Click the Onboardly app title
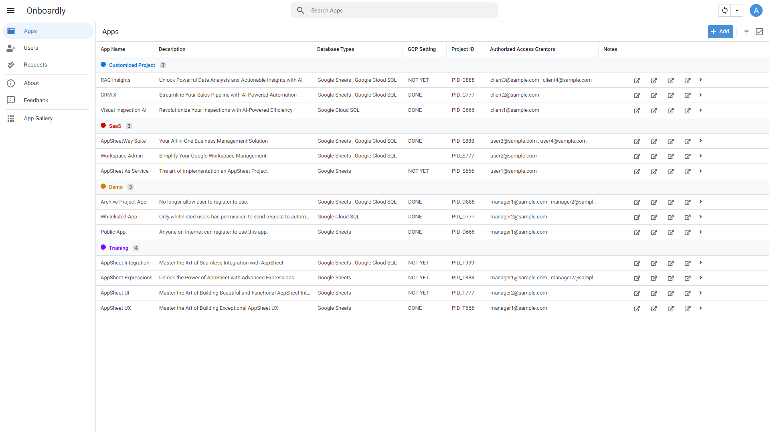 click(46, 11)
